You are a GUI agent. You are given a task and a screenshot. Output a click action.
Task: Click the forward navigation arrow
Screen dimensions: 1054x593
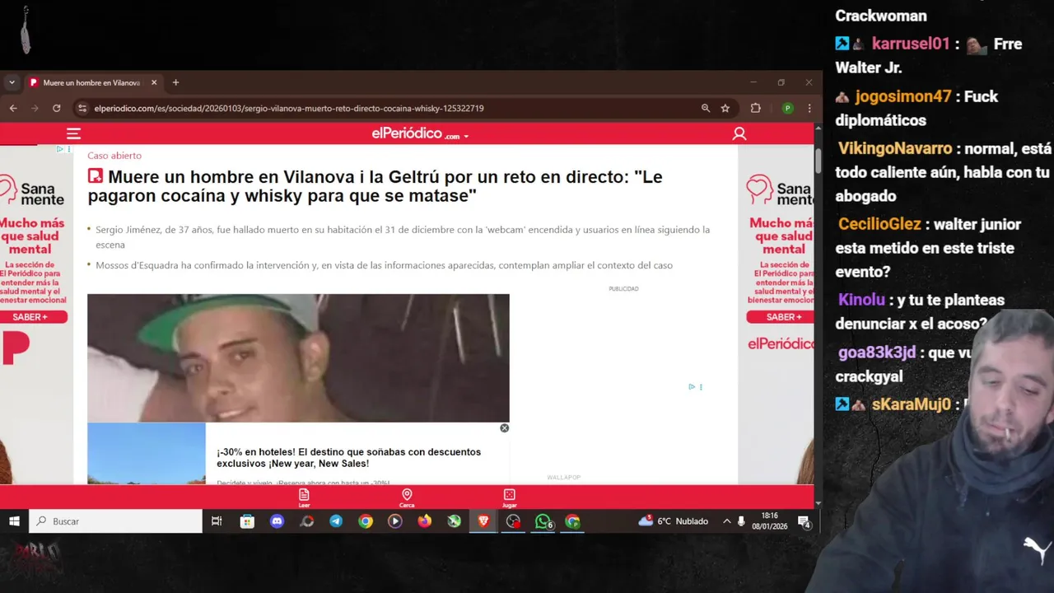(35, 108)
